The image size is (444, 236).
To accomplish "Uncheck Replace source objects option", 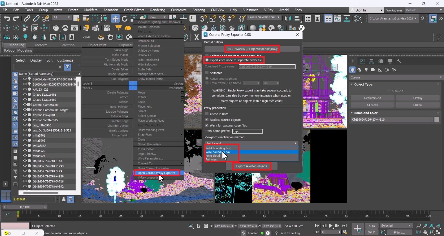I will click(x=207, y=120).
